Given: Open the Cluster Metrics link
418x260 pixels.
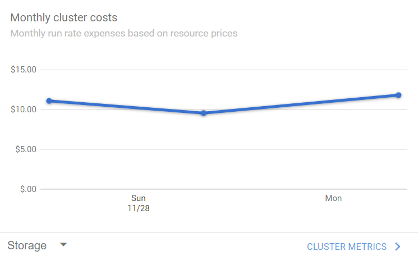Looking at the screenshot, I should click(347, 247).
